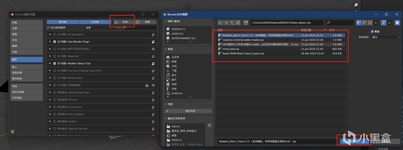Click user icon on 3D Navigation row
Viewport: 403px width, 150px height.
point(153,34)
